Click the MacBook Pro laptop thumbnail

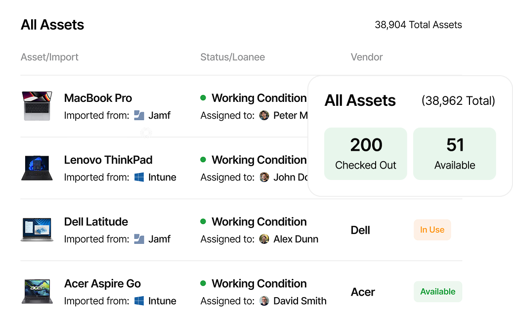click(x=37, y=106)
